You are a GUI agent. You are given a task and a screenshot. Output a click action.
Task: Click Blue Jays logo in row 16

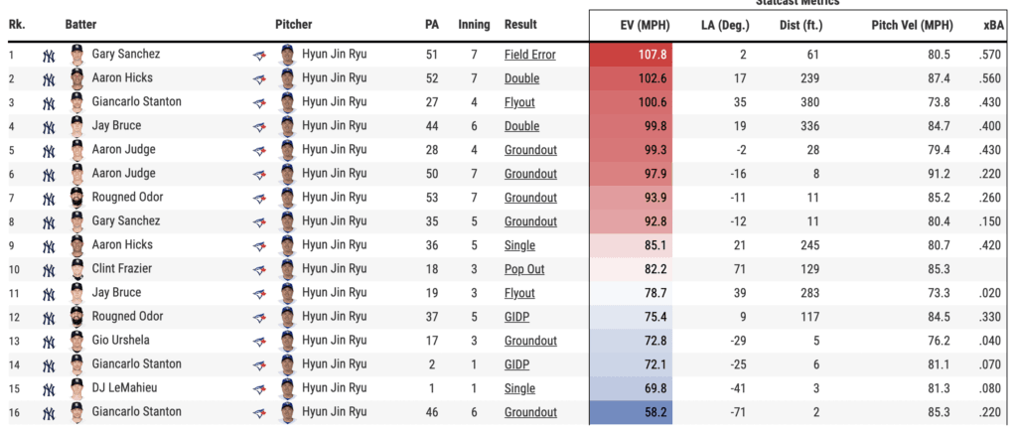[x=260, y=412]
